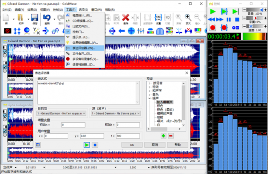Expand the 和声学 preset group
268x174 pixels.
[149, 91]
